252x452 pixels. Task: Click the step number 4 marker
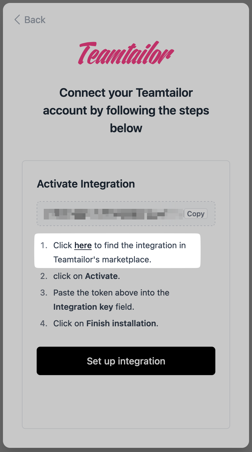[44, 324]
